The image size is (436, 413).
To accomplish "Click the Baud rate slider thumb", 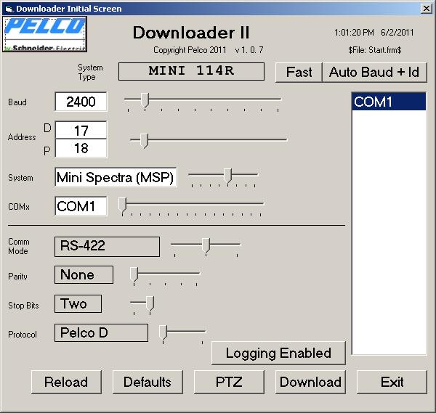I will [145, 100].
